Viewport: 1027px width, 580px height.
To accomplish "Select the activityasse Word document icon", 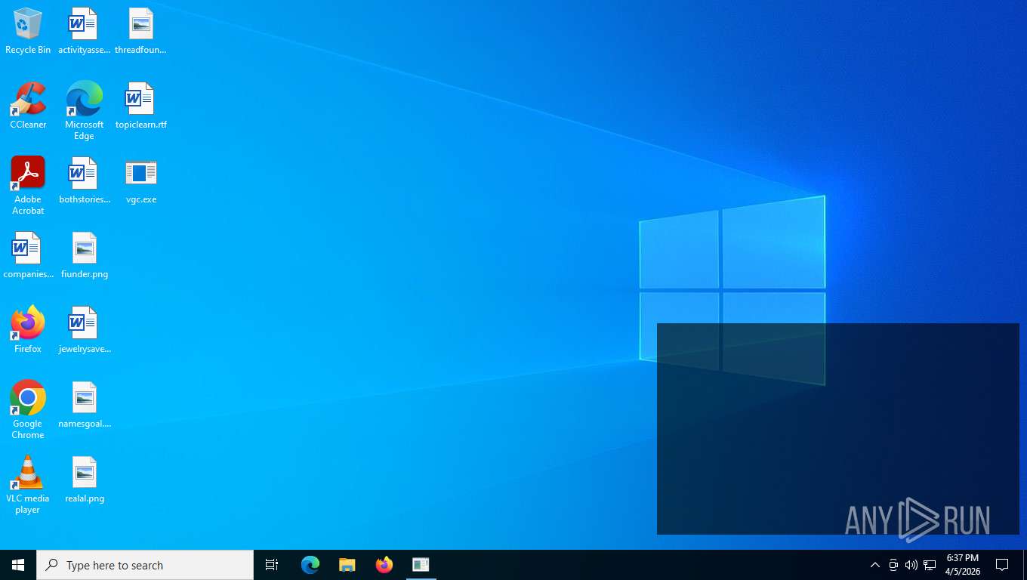I will pyautogui.click(x=84, y=32).
